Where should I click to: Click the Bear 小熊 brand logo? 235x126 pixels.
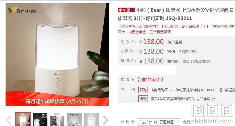[x=22, y=10]
